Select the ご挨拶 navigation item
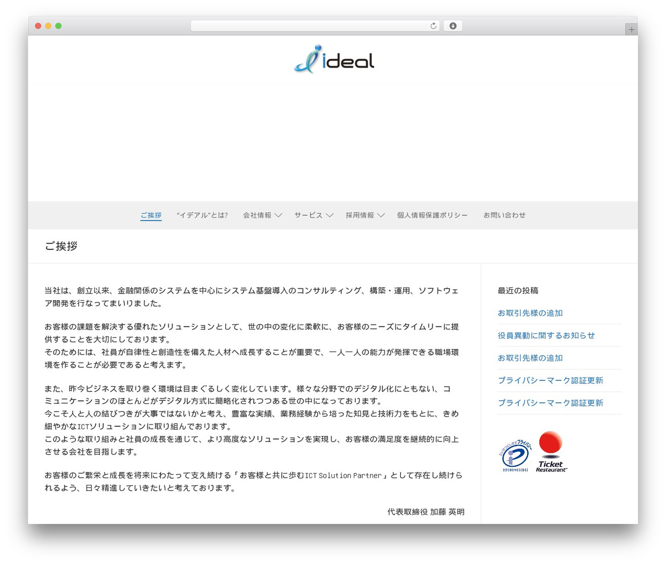This screenshot has width=666, height=564. 151,215
